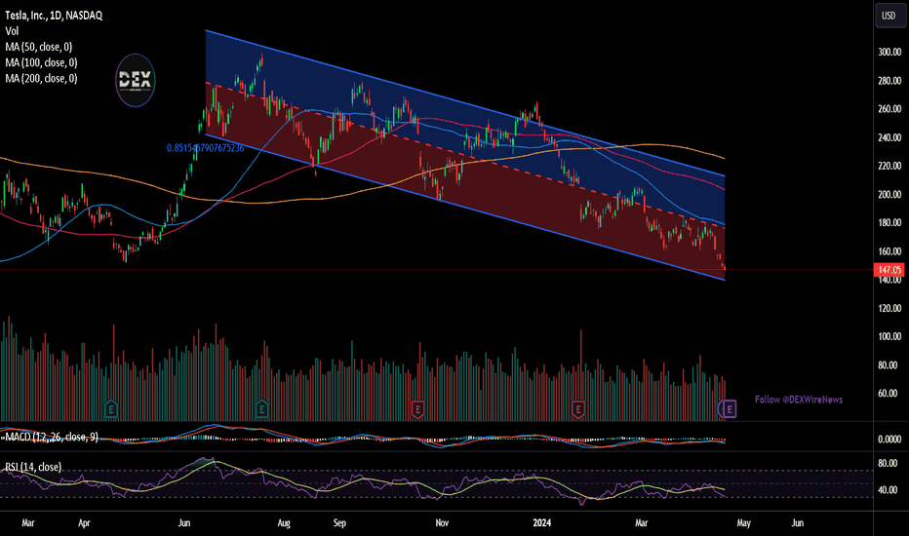909x536 pixels.
Task: Click the May label on time axis
Action: point(744,523)
